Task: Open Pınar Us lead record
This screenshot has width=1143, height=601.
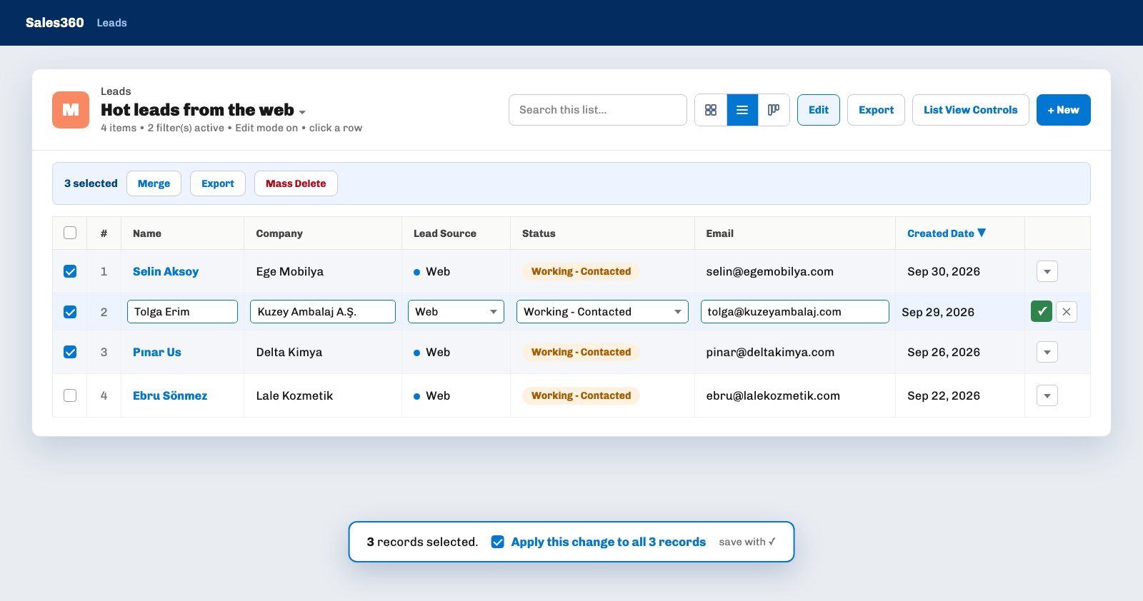Action: tap(157, 352)
